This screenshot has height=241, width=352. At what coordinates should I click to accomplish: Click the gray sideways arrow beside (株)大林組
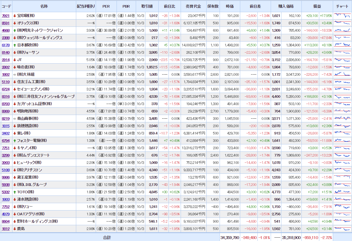click(x=15, y=74)
